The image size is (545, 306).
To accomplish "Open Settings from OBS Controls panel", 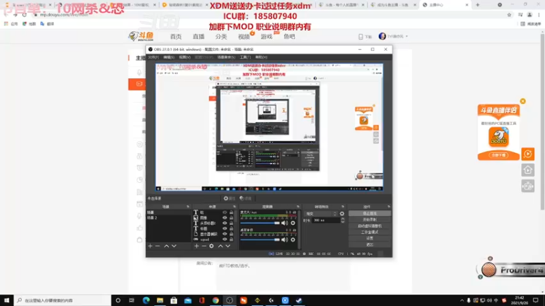I will point(369,239).
